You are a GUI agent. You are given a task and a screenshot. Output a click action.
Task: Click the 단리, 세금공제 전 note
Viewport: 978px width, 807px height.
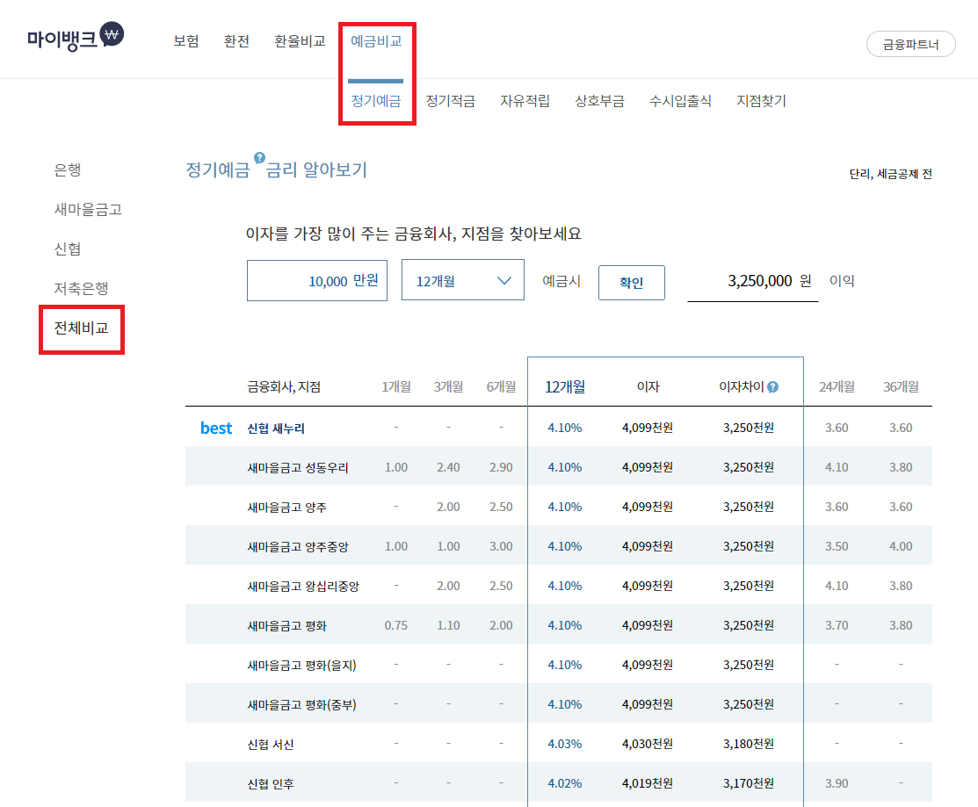891,174
